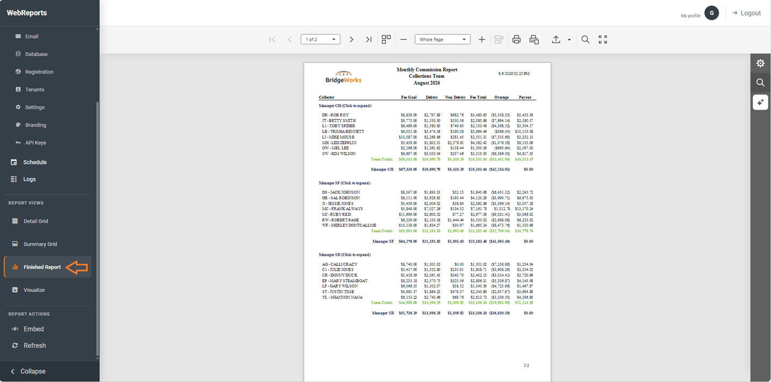771x382 pixels.
Task: Click the editing fields toolbar icon
Action: point(499,40)
